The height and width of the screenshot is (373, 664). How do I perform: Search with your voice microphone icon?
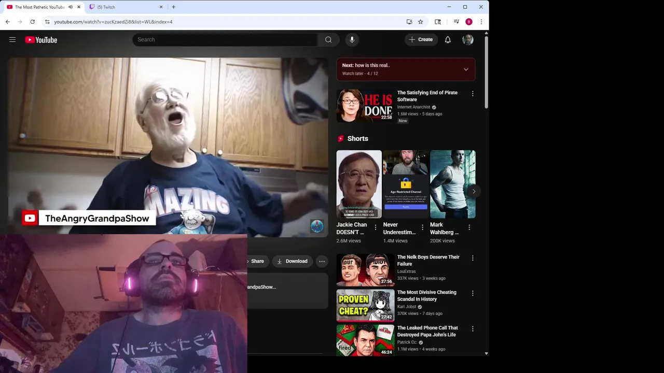coord(352,39)
